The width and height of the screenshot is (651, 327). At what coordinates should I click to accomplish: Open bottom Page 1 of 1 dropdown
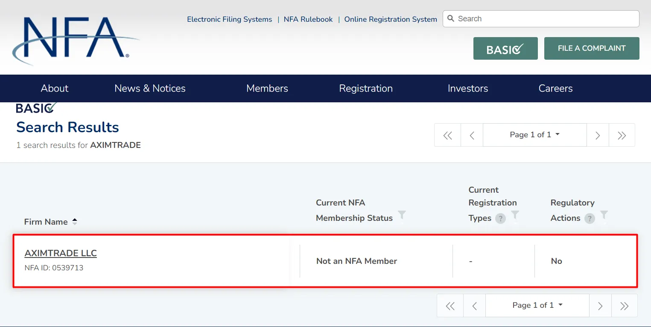[x=537, y=306]
